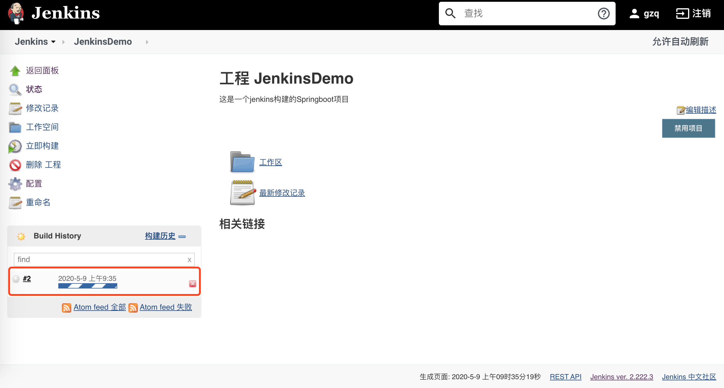This screenshot has height=388, width=724.
Task: Click the Atom feed 全部 RSS icon
Action: click(66, 307)
